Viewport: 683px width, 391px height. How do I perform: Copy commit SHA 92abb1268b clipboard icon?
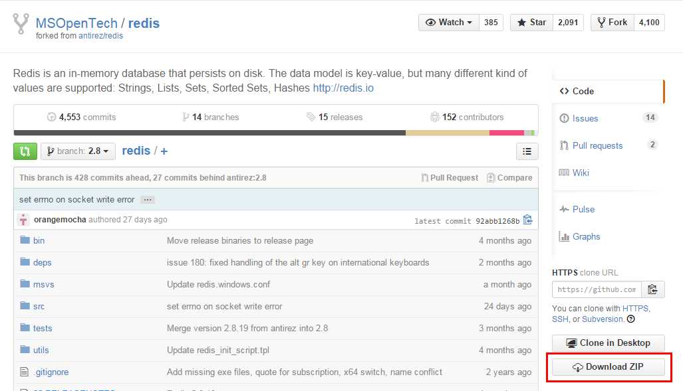pos(527,220)
